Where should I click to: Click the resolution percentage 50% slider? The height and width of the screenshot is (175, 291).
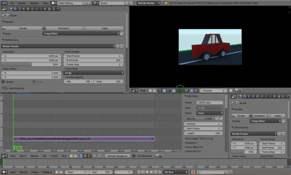[31, 64]
